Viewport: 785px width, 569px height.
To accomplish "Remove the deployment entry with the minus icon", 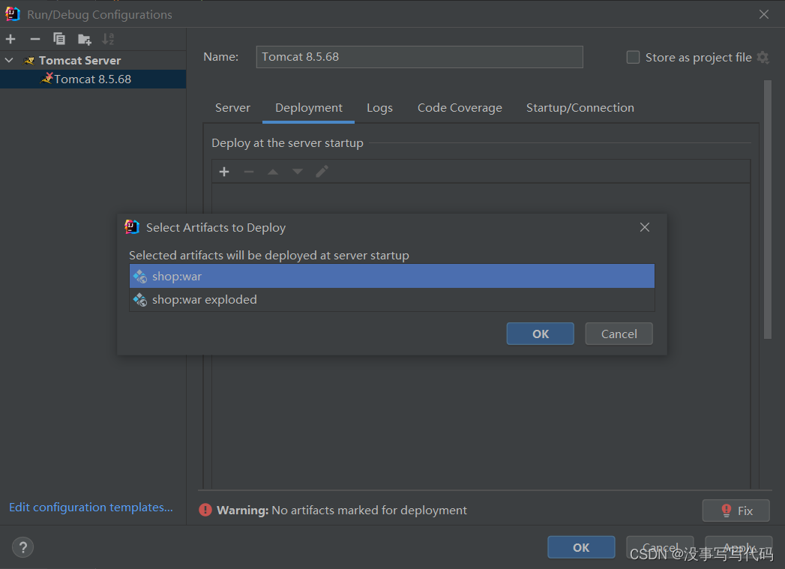I will coord(249,172).
